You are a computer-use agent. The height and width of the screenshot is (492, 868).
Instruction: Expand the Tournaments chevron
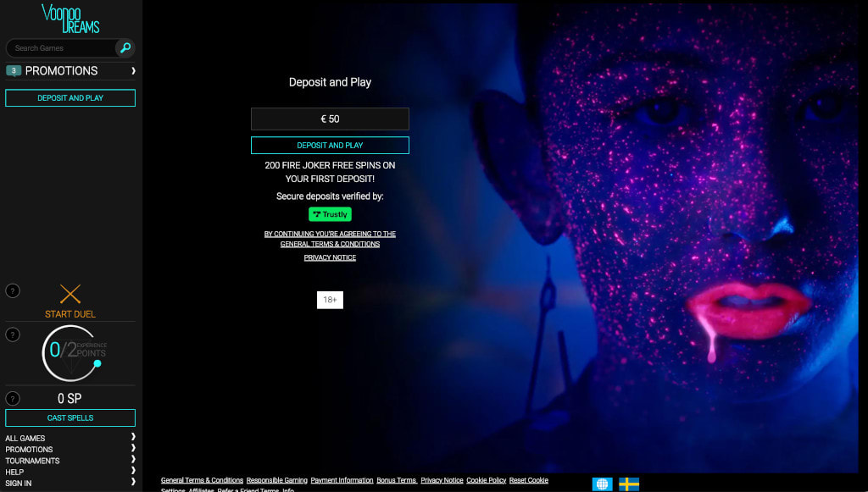[x=133, y=459]
